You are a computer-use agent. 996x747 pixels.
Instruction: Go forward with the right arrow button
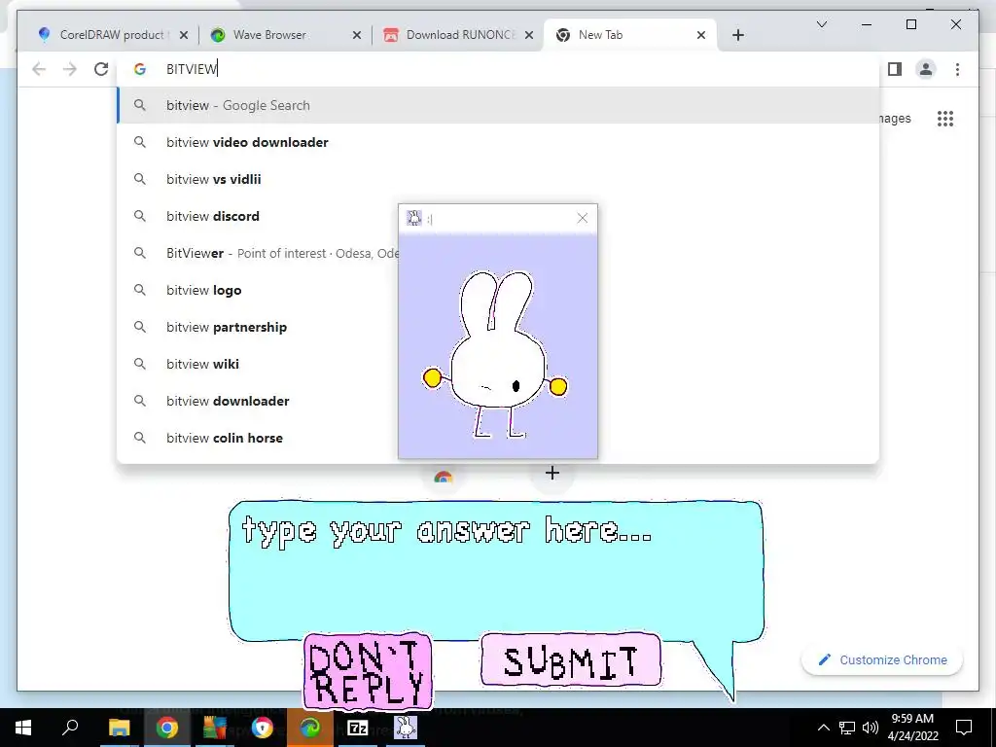tap(70, 69)
